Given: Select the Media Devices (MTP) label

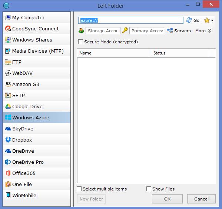Looking at the screenshot, I should click(x=38, y=51).
